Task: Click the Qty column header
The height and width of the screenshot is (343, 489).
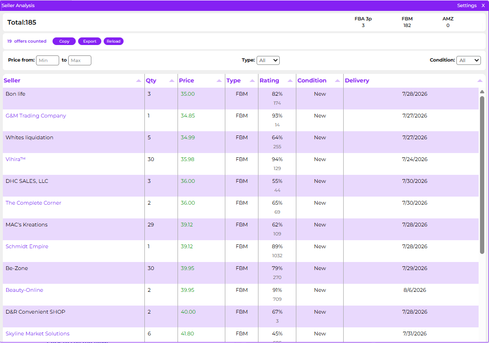Action: [151, 81]
